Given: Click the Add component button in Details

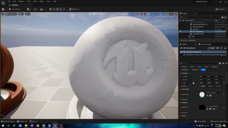Looking at the screenshot, I should [211, 48].
